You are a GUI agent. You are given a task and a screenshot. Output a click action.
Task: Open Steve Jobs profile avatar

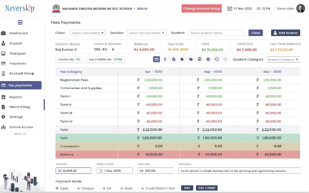[x=301, y=8]
